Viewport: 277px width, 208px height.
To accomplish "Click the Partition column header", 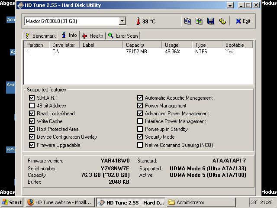I will pyautogui.click(x=36, y=45).
